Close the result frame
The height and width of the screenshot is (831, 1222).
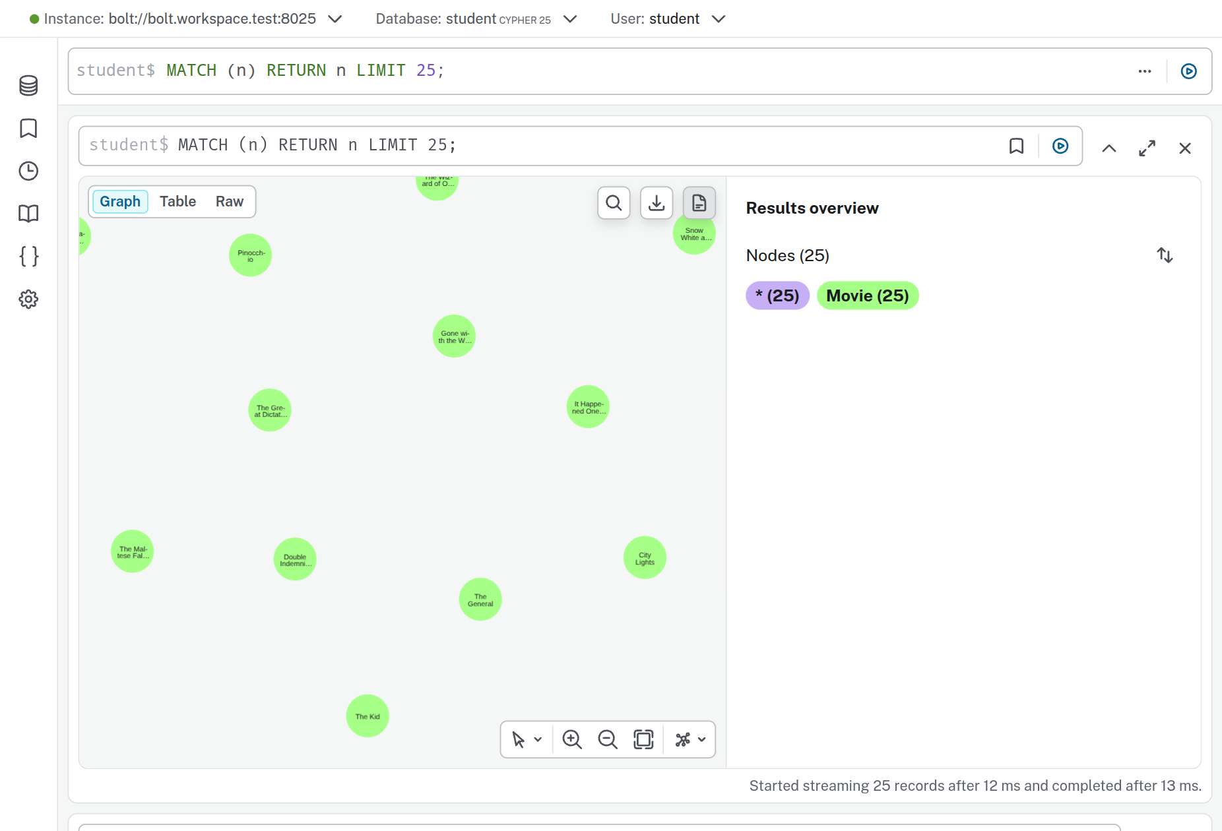point(1185,148)
